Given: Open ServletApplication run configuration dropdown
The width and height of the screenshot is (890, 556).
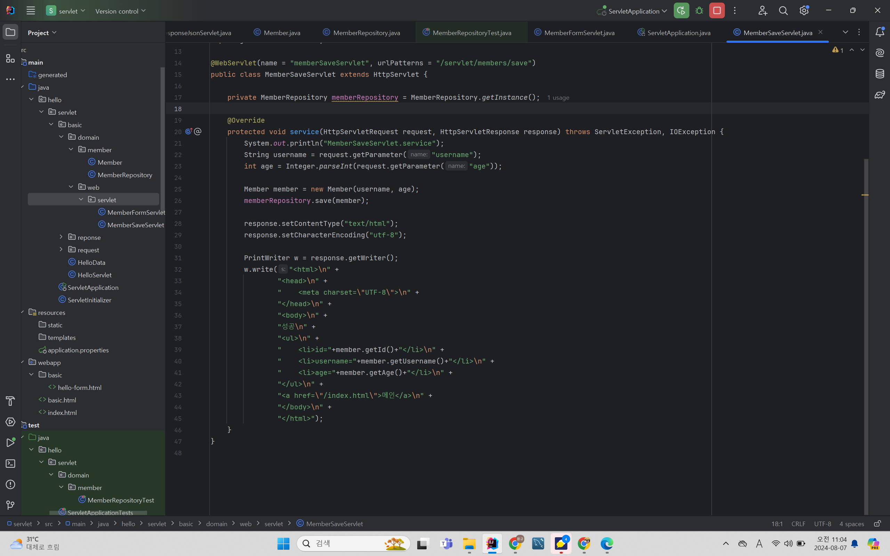Looking at the screenshot, I should pos(632,11).
